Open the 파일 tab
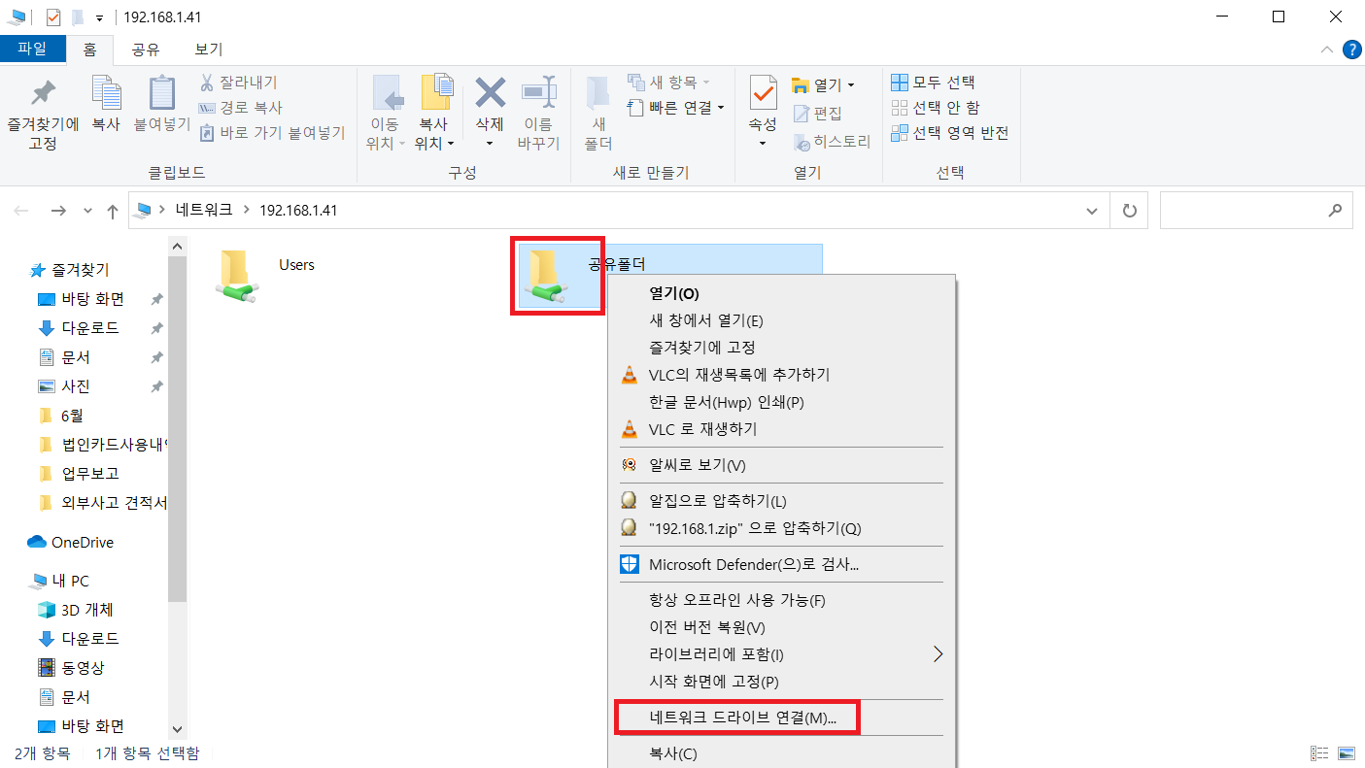1365x768 pixels. [33, 50]
